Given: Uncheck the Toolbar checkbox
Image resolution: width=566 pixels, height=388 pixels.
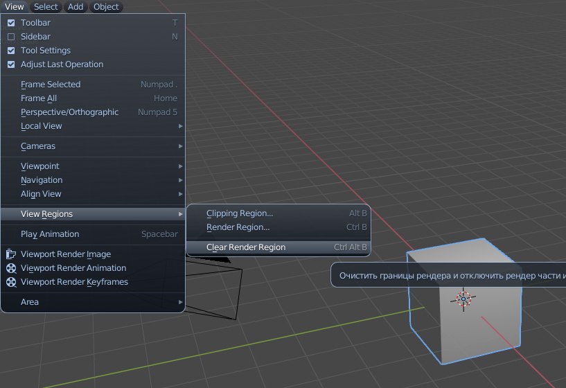Looking at the screenshot, I should [11, 23].
